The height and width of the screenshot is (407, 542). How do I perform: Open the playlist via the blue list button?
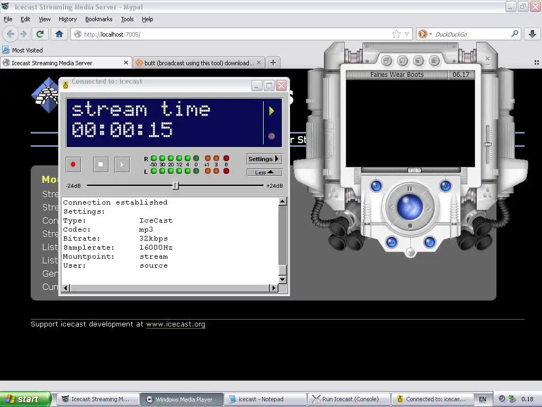pos(430,242)
